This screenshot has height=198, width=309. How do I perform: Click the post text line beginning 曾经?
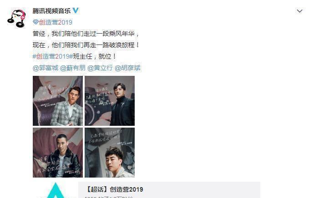pyautogui.click(x=86, y=34)
